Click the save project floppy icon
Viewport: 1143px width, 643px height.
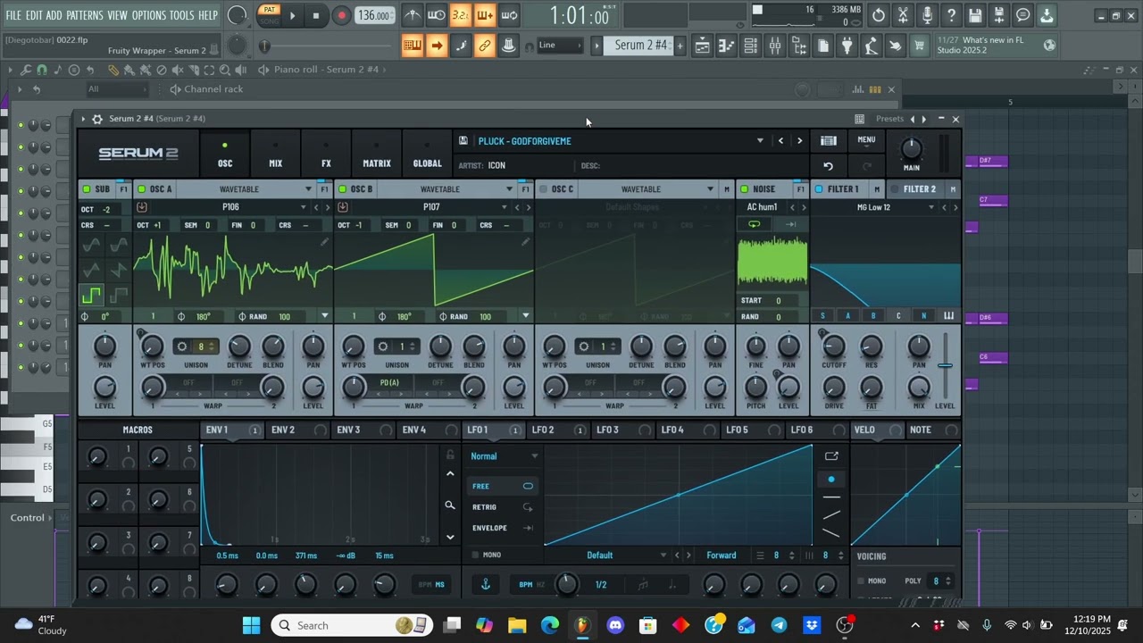coord(975,15)
